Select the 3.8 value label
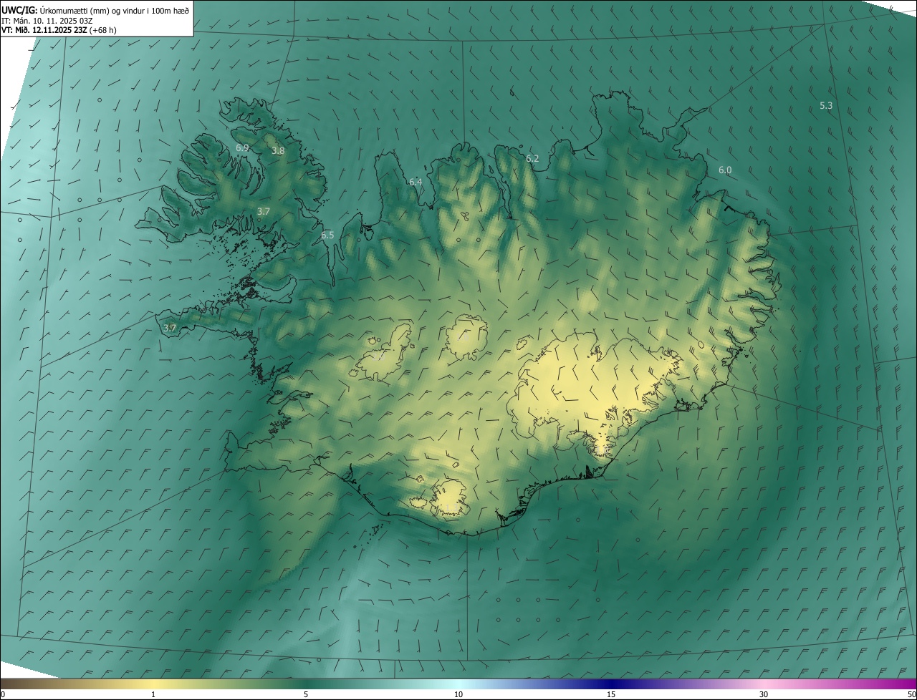The height and width of the screenshot is (700, 917). point(278,151)
